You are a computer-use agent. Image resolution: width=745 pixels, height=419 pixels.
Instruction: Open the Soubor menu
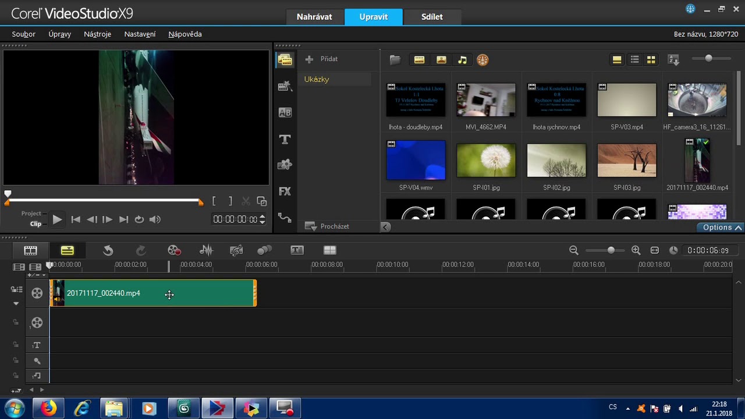pos(23,34)
